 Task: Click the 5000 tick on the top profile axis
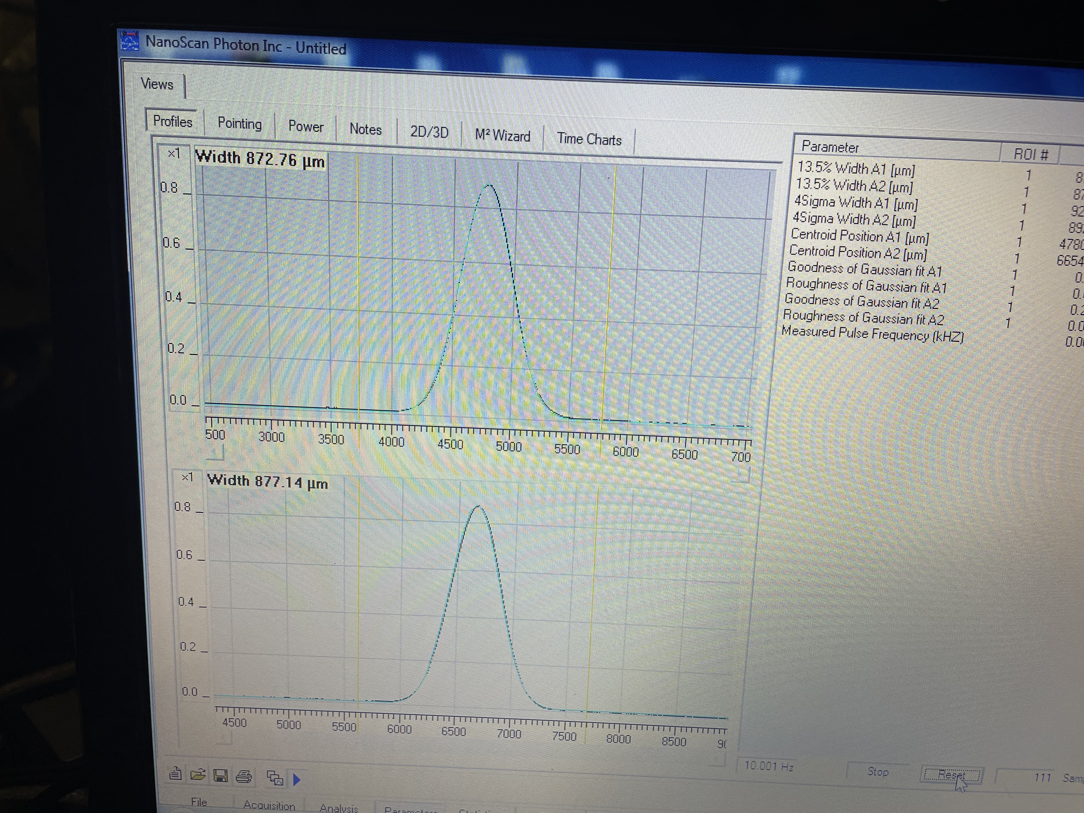click(x=509, y=446)
